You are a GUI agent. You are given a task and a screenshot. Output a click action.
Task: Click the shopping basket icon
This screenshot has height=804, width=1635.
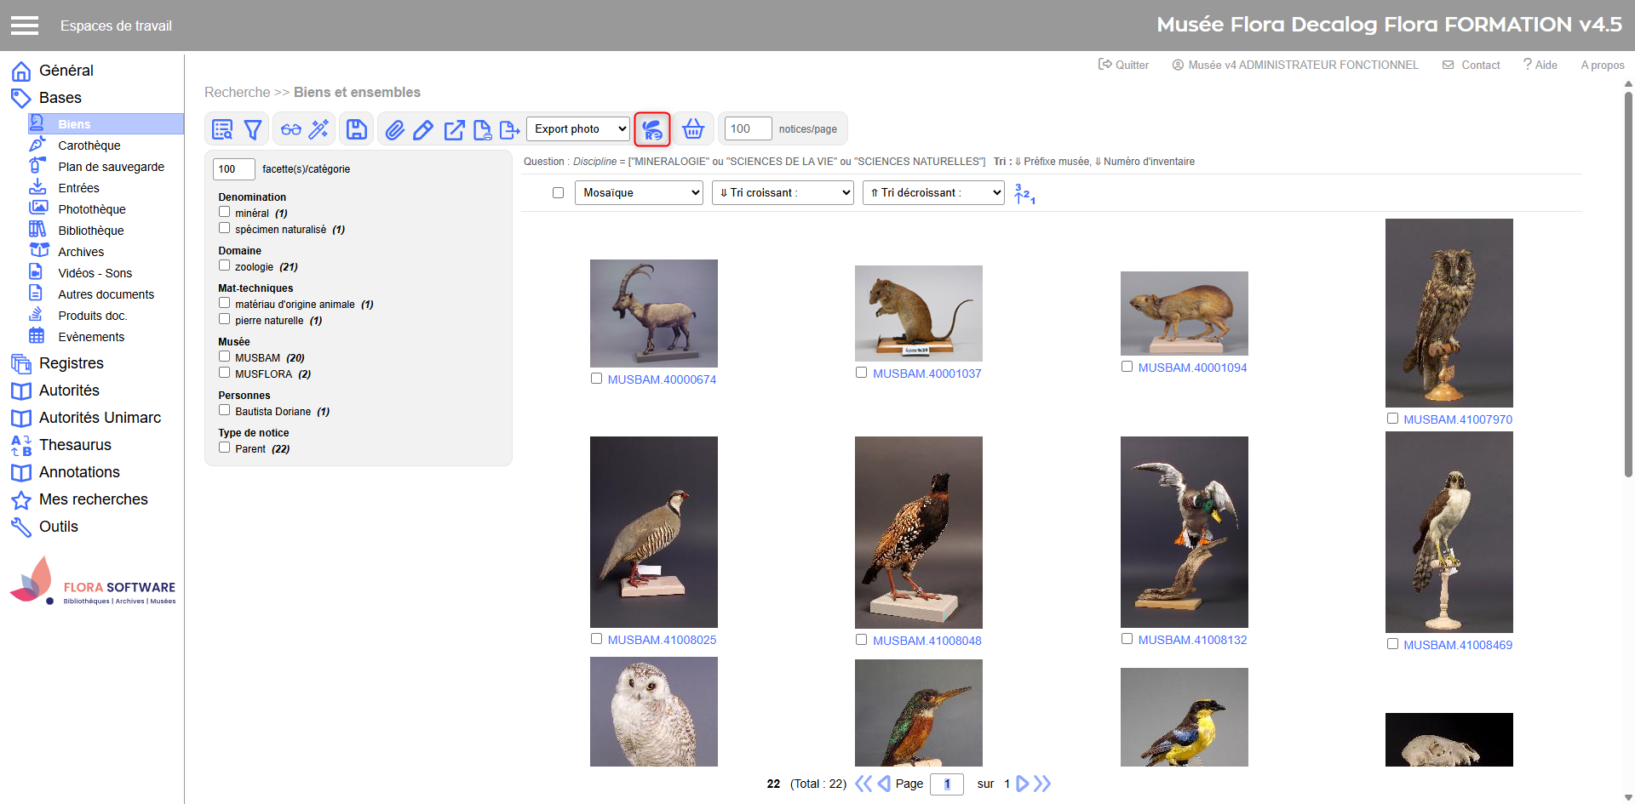(693, 129)
